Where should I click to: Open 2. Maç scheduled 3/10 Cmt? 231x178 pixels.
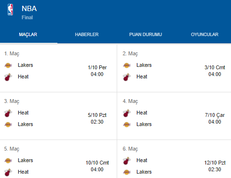click(174, 68)
